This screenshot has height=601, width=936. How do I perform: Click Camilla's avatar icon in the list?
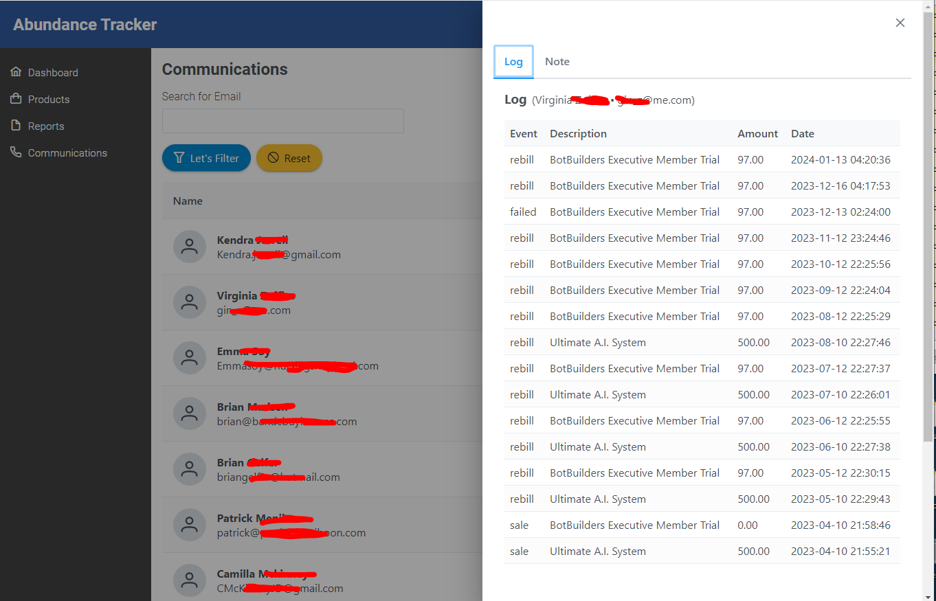(x=190, y=580)
